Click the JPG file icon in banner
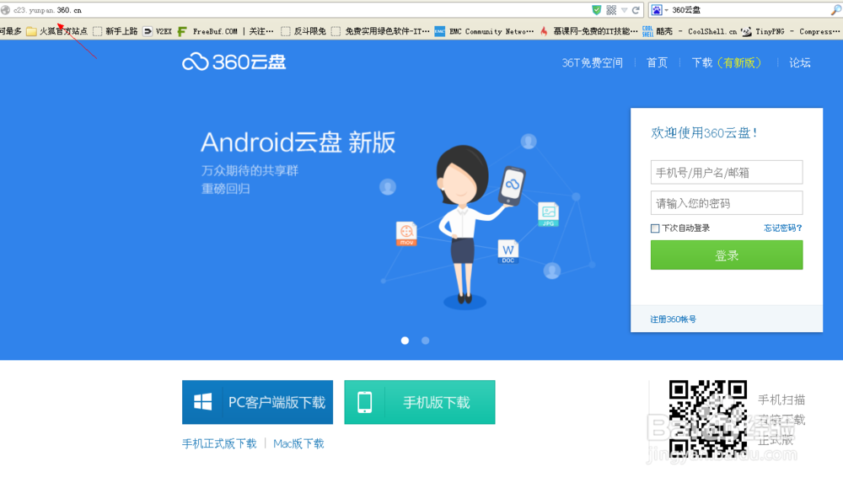This screenshot has width=843, height=483. (549, 214)
